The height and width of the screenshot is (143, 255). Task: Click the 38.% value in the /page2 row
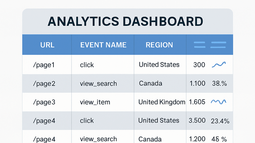coord(219,83)
